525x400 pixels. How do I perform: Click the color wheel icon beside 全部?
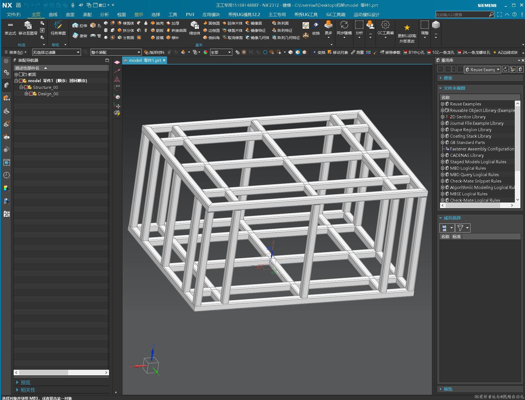tap(206, 52)
